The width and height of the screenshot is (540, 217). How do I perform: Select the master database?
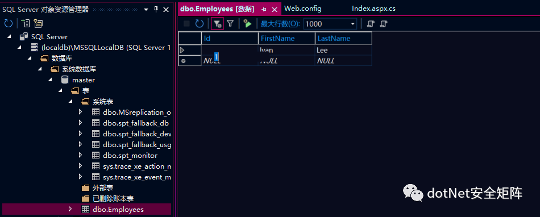coord(84,80)
